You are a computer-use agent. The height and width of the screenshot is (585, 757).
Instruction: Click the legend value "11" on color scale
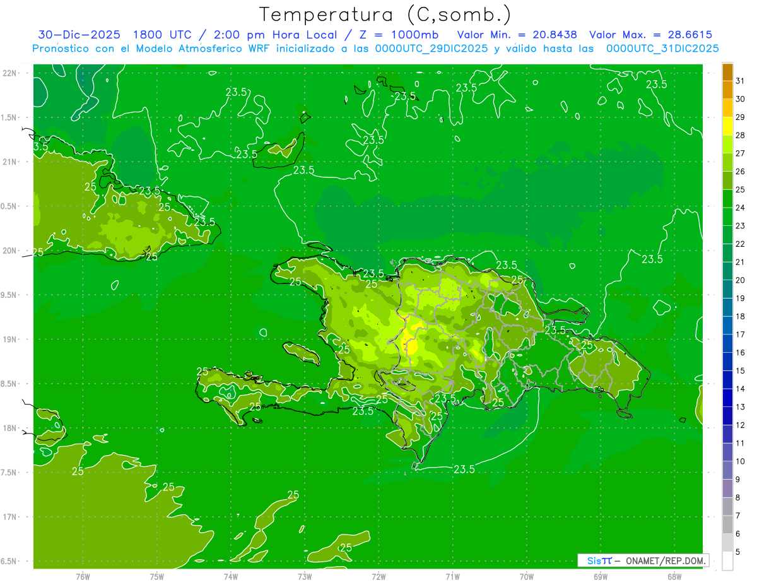tap(740, 443)
